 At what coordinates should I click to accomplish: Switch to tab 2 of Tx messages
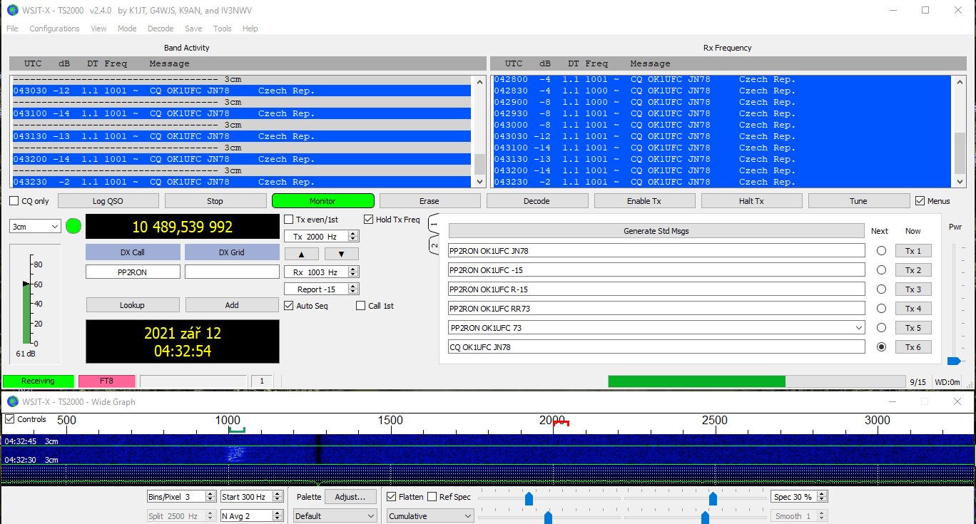pos(433,245)
